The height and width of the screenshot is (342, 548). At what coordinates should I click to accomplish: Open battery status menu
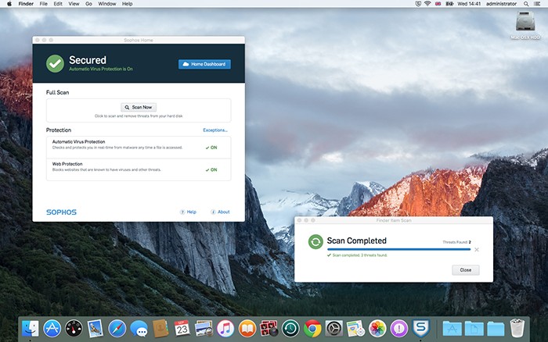[x=449, y=3]
